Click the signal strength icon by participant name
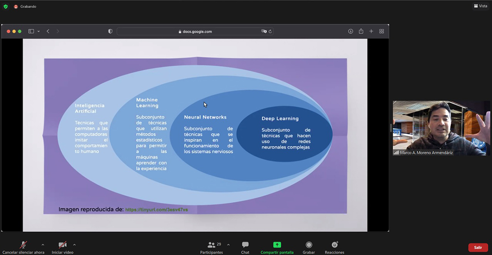 396,152
